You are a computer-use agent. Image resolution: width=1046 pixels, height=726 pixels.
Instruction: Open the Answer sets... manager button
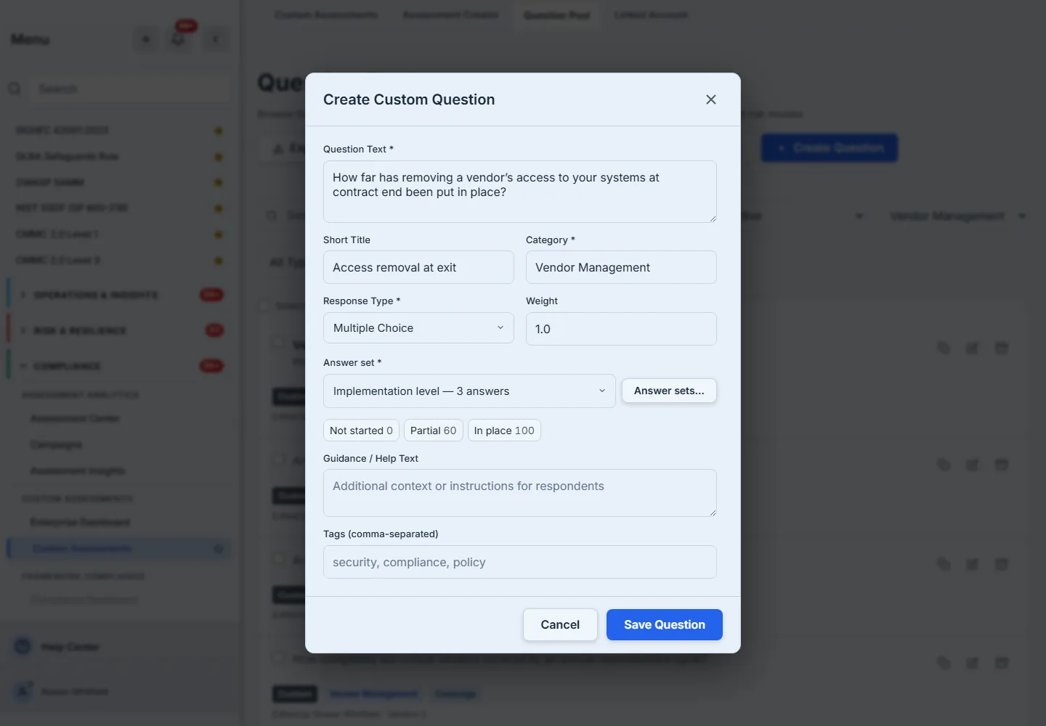pos(669,391)
